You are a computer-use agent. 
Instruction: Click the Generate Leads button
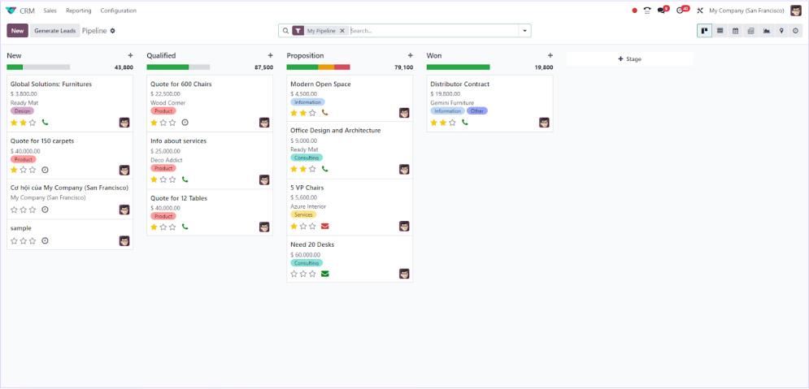click(55, 31)
